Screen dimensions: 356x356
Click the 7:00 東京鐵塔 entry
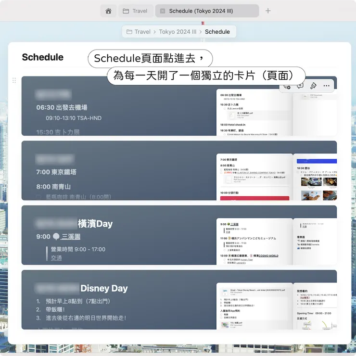click(56, 172)
